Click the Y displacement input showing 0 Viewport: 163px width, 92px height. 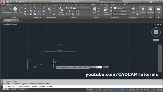tap(99, 67)
